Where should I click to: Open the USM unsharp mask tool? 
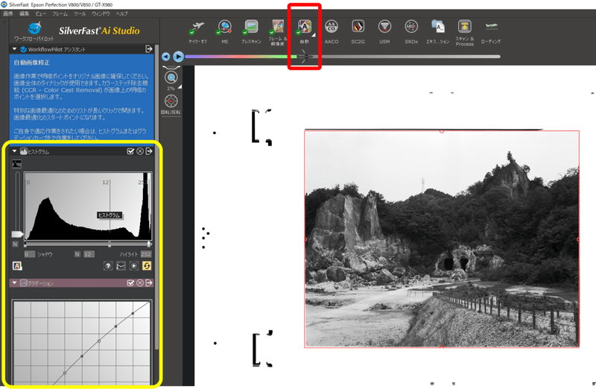click(x=384, y=27)
